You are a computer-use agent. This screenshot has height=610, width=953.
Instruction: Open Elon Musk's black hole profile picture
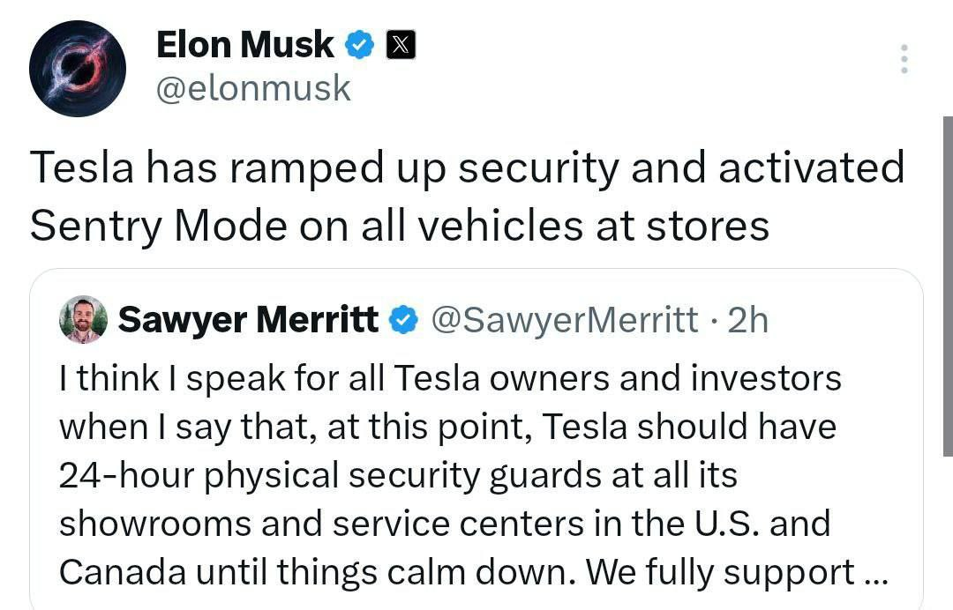click(78, 70)
